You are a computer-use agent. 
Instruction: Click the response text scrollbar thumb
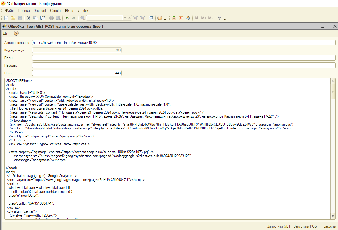[x=333, y=91]
